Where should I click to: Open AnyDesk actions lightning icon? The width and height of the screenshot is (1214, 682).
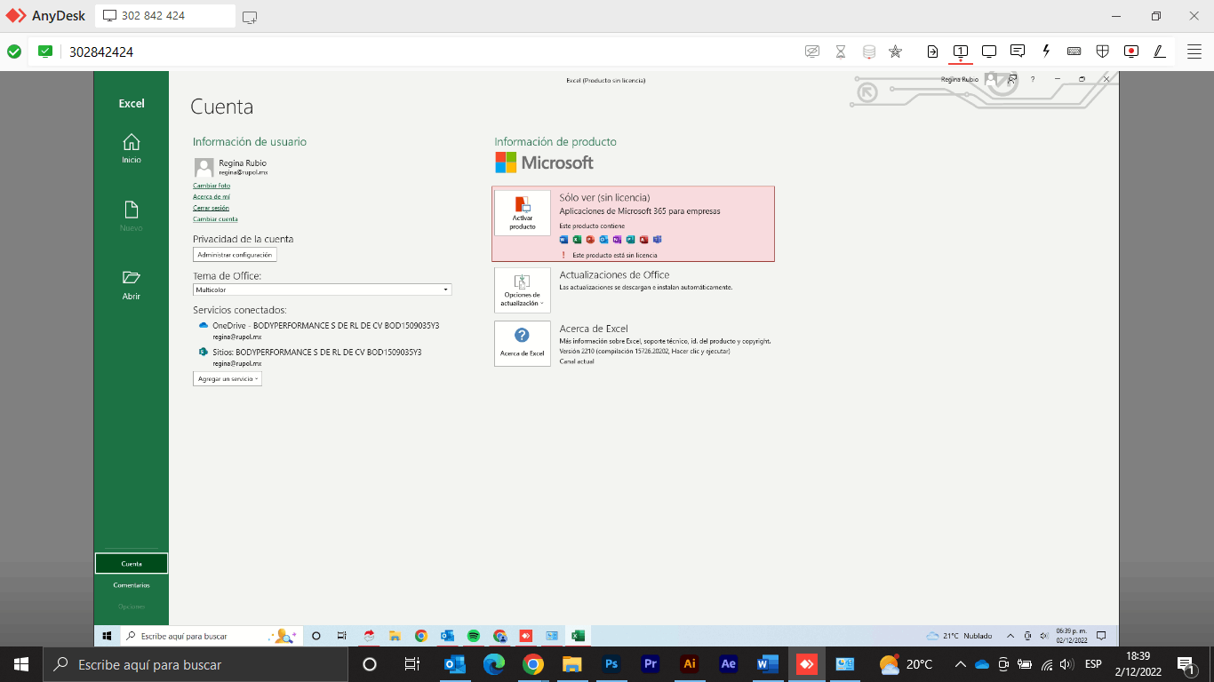[1046, 52]
